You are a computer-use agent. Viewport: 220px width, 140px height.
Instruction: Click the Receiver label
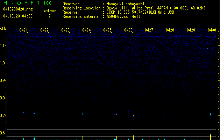click(x=71, y=12)
